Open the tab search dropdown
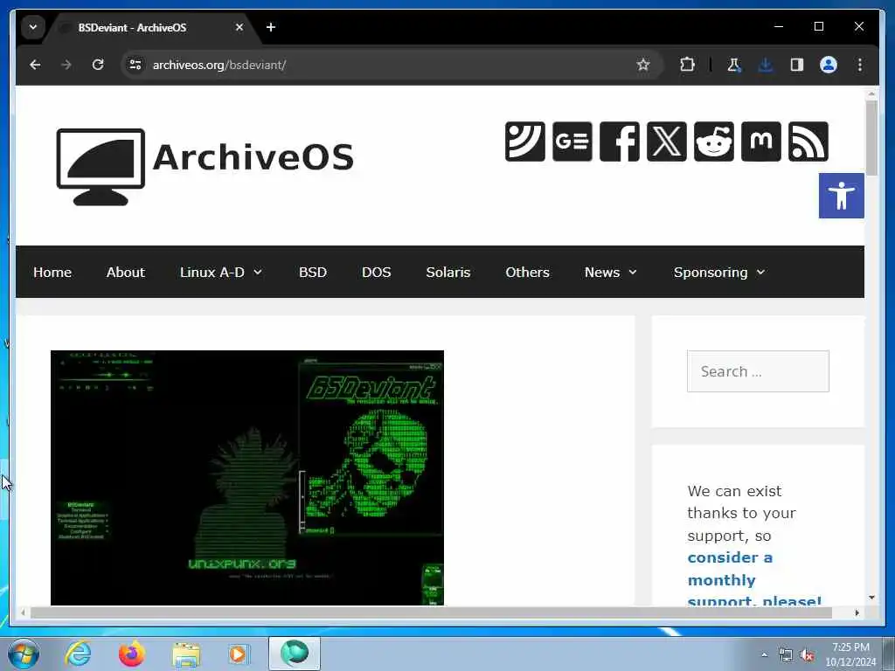The width and height of the screenshot is (895, 671). tap(33, 27)
